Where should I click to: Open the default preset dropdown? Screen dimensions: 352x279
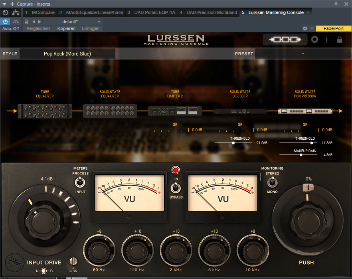tap(73, 22)
